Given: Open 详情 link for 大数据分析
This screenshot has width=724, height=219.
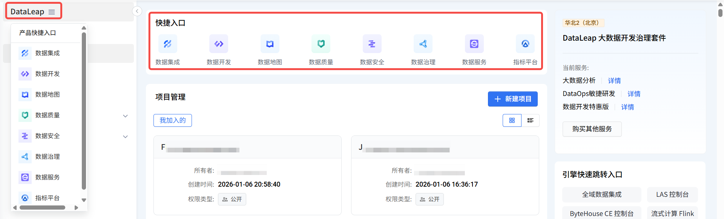Looking at the screenshot, I should click(x=614, y=81).
